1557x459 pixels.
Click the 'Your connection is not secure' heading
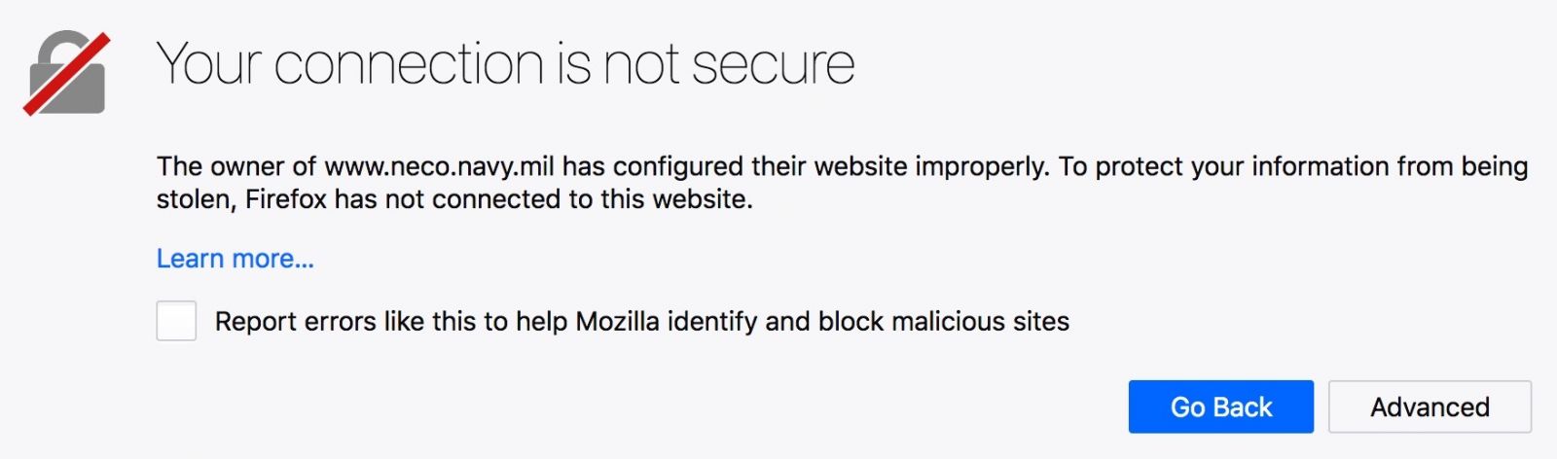coord(505,65)
